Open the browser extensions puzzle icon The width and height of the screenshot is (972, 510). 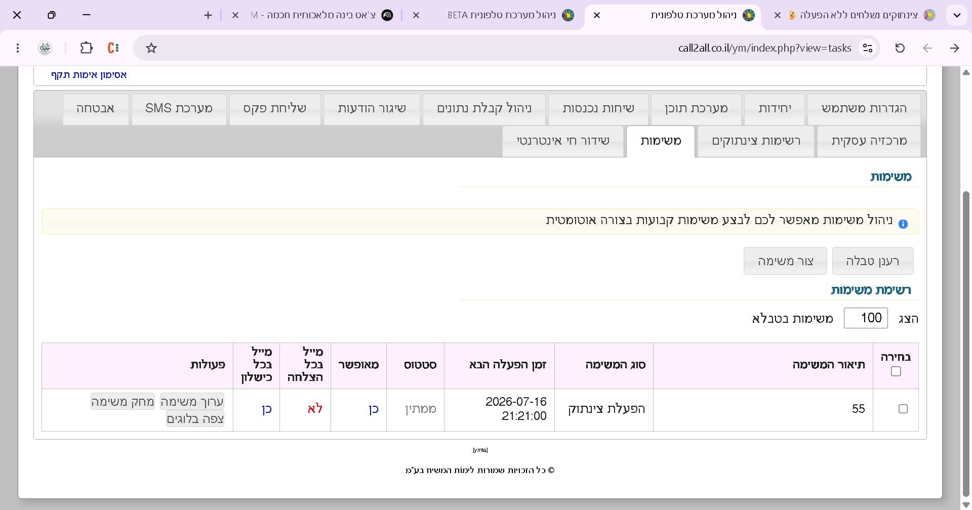click(87, 48)
